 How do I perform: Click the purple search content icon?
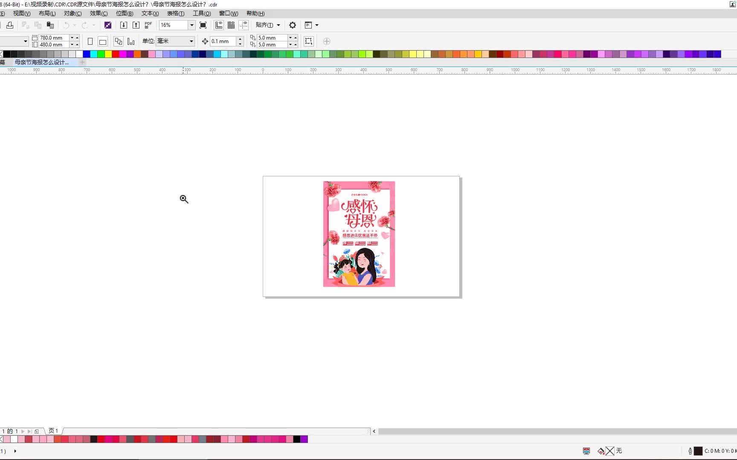tap(108, 25)
